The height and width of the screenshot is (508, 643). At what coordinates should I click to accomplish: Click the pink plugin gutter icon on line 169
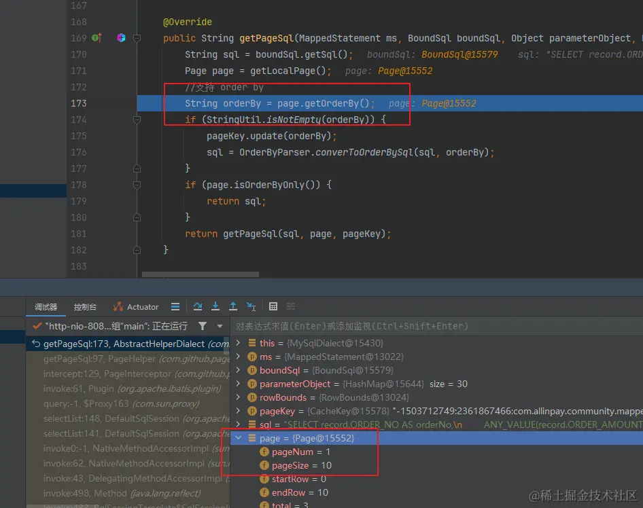coord(121,37)
